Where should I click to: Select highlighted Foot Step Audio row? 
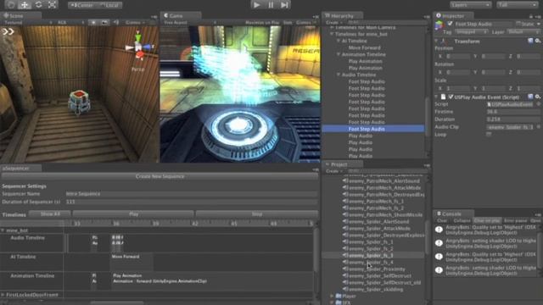click(x=373, y=129)
